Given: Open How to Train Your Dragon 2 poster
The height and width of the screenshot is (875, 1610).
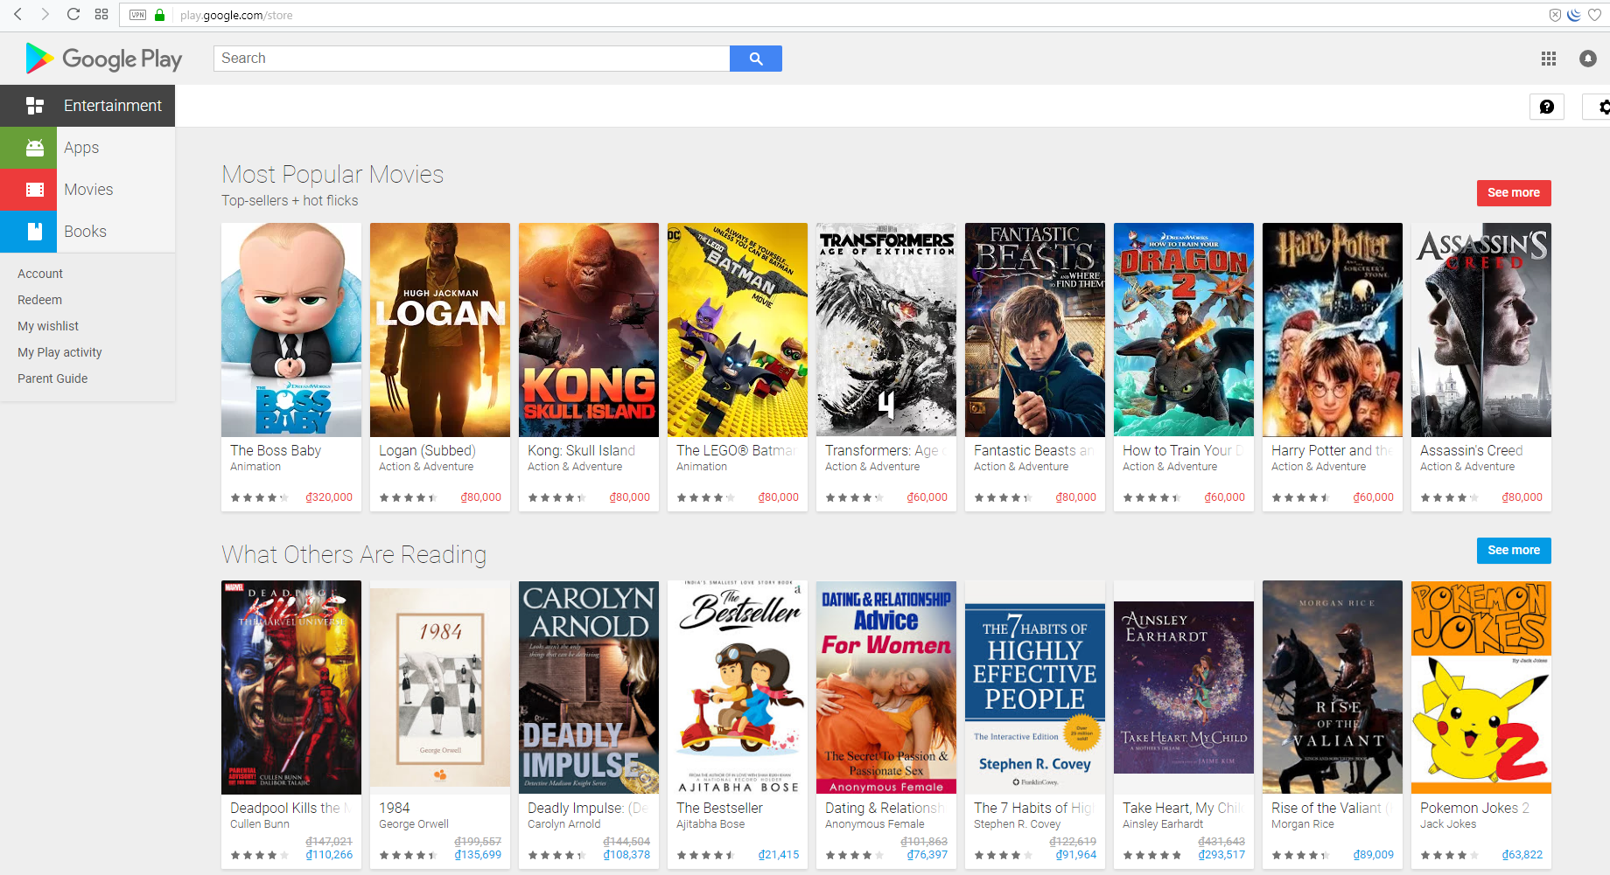Looking at the screenshot, I should 1184,330.
